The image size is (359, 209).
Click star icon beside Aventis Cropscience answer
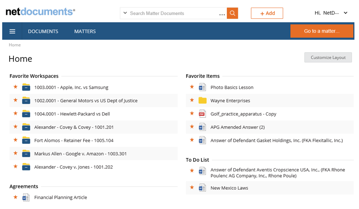(x=192, y=170)
